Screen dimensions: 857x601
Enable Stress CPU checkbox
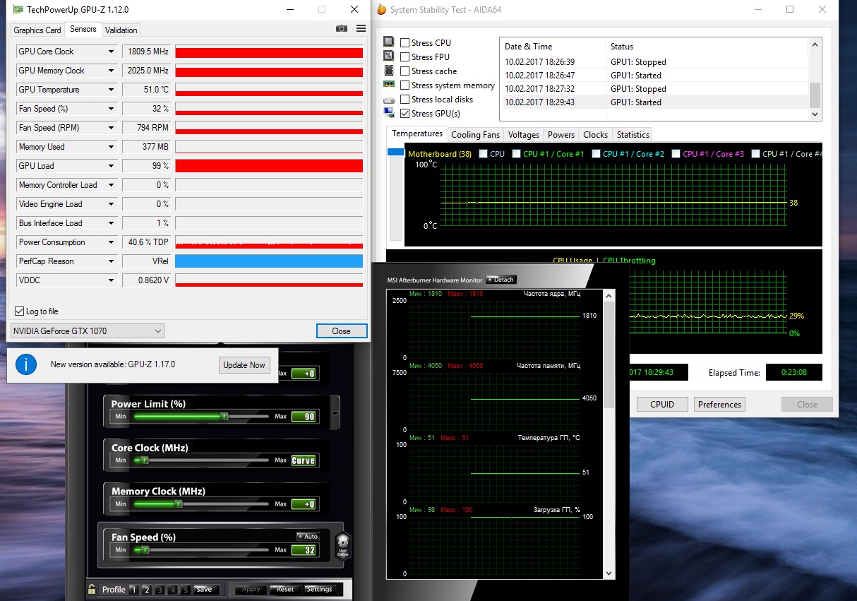pyautogui.click(x=405, y=42)
